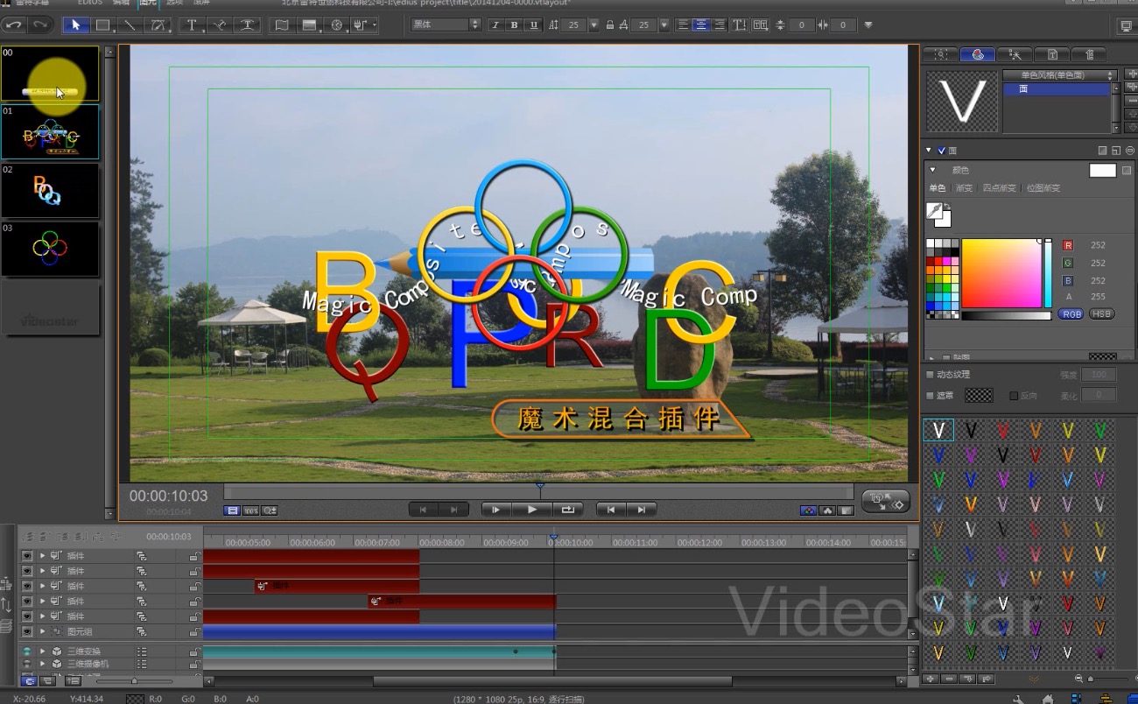
Task: Select the arrow selection tool
Action: click(x=75, y=25)
